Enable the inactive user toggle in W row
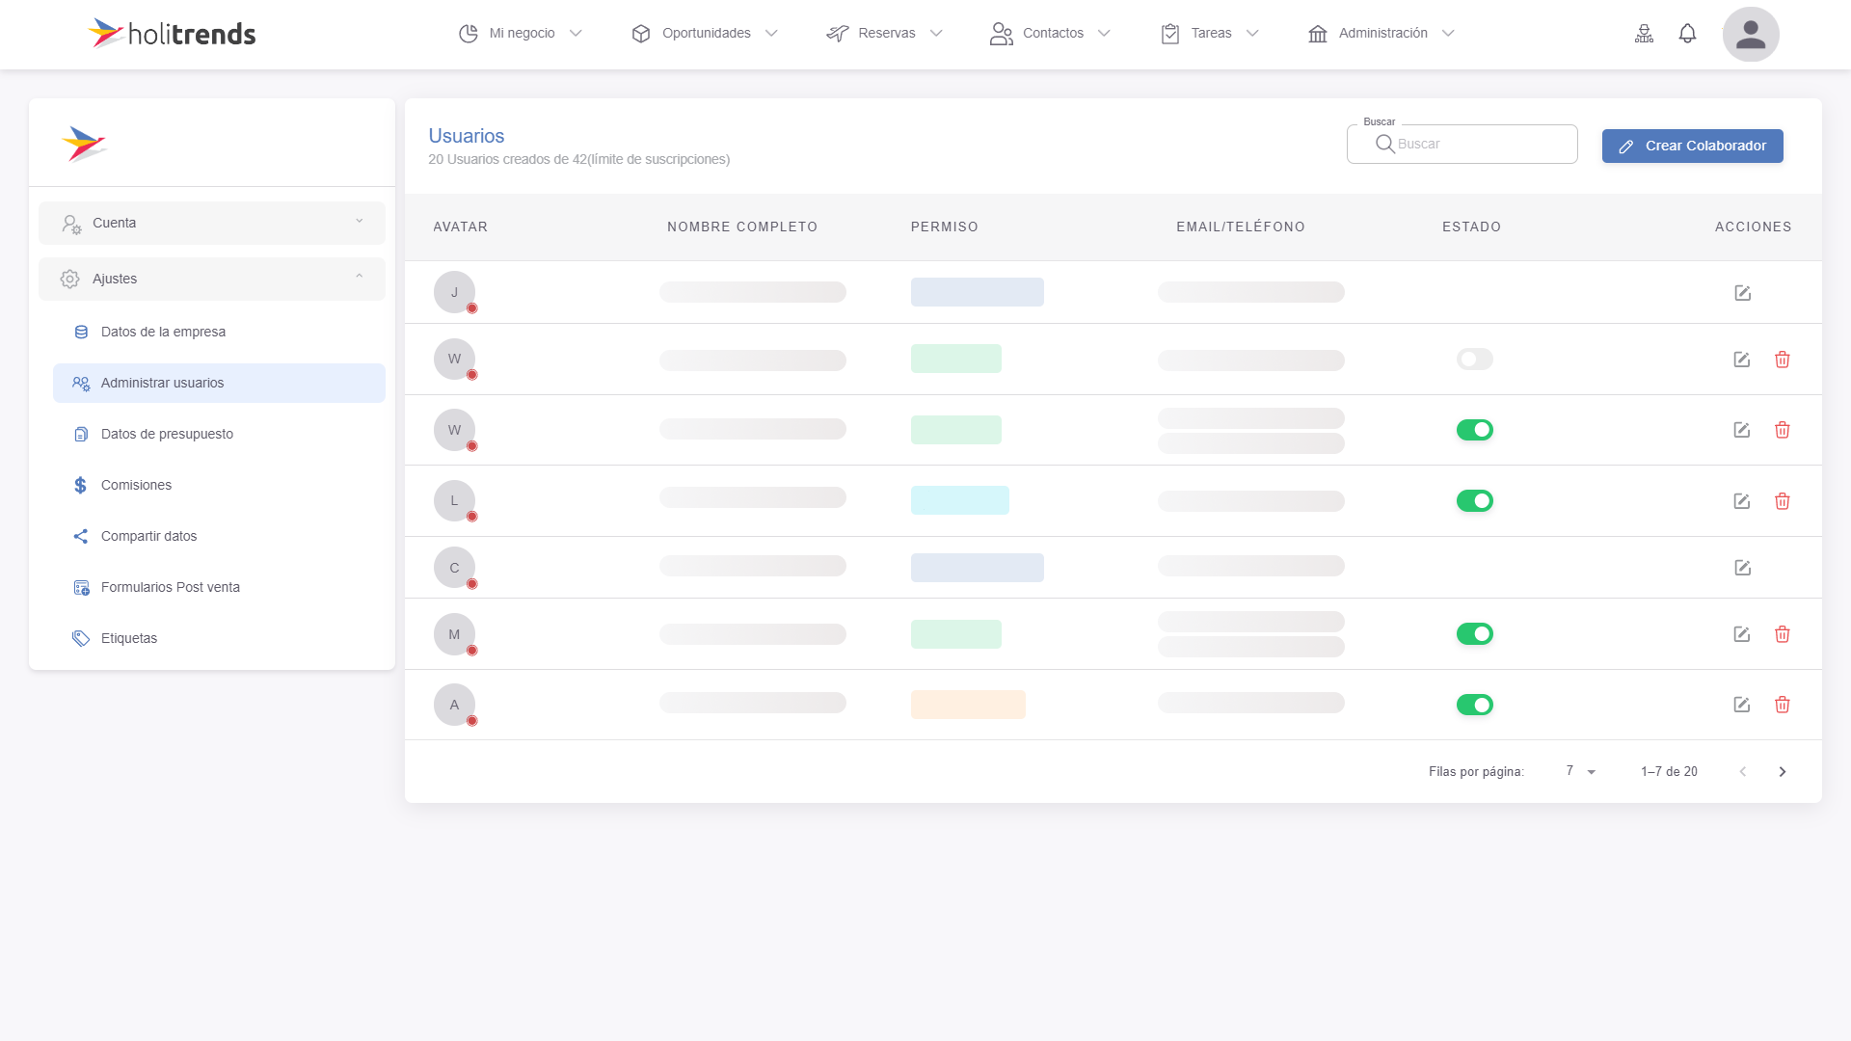Screen dimensions: 1851x1041 click(x=1475, y=360)
